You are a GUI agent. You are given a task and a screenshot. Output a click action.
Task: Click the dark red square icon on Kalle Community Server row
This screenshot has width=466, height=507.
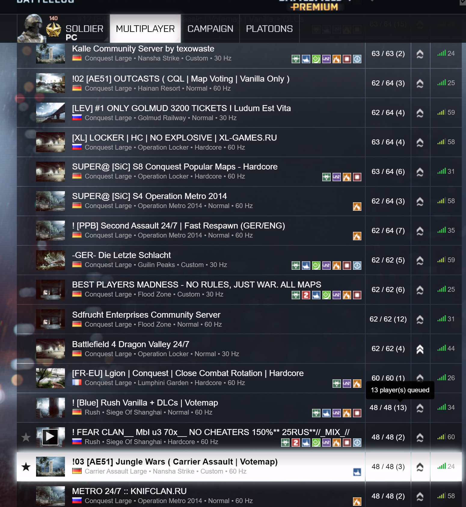[x=347, y=59]
